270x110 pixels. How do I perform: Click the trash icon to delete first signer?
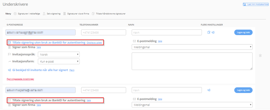point(260,56)
